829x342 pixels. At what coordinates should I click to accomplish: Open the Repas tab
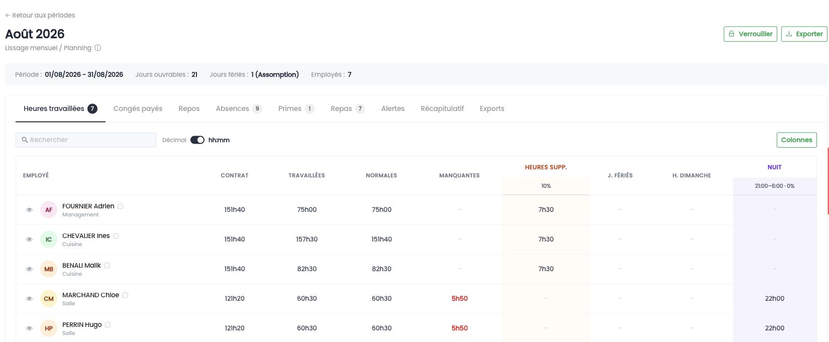coord(347,109)
